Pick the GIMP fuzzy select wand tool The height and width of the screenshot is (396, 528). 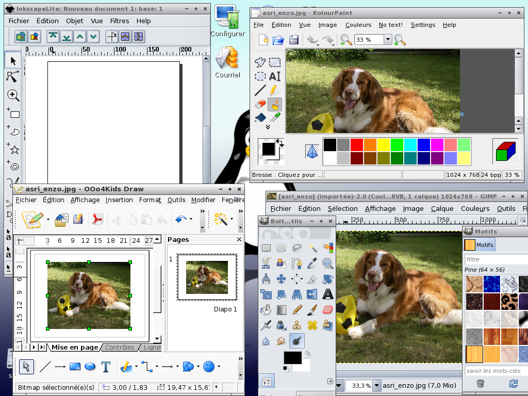tap(312, 248)
